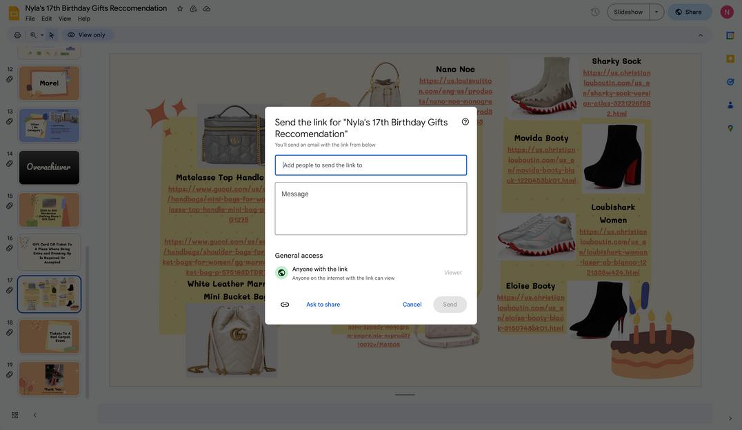Select slide 17 thumbnail
Image resolution: width=742 pixels, height=430 pixels.
pos(49,294)
